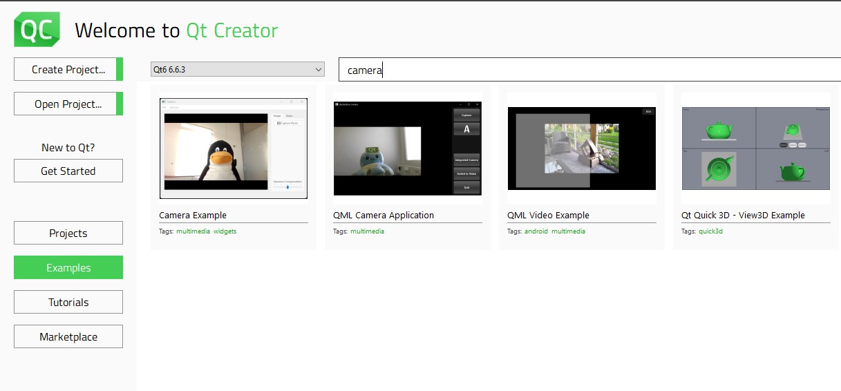
Task: Click the Get Started button
Action: click(68, 171)
